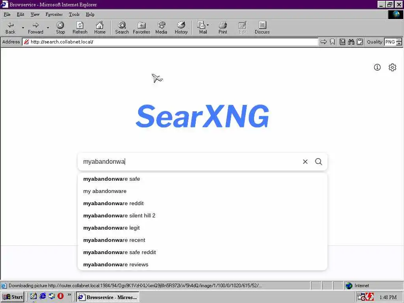Open the Edit menu
This screenshot has width=404, height=303.
click(21, 15)
